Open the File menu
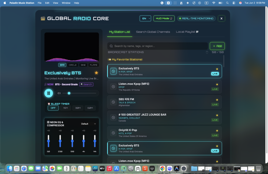The width and height of the screenshot is (268, 174). coord(39,3)
